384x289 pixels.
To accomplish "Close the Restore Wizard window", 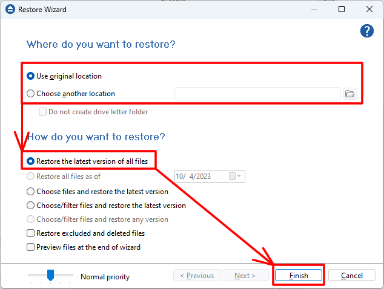I will coord(369,9).
